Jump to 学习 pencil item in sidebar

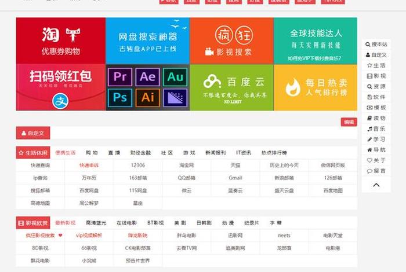pos(376,139)
